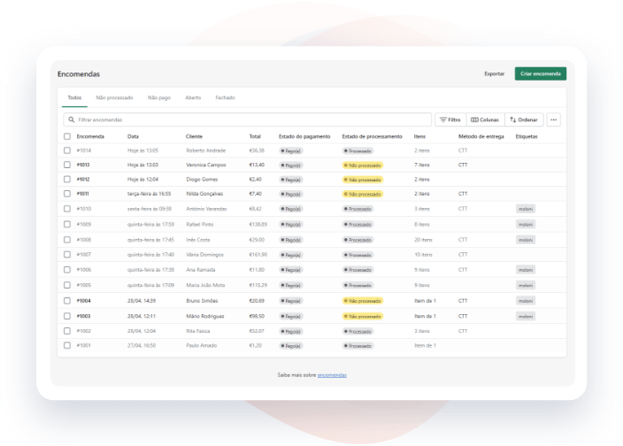Click Não processado badge for order #1004
The height and width of the screenshot is (446, 623).
click(362, 301)
